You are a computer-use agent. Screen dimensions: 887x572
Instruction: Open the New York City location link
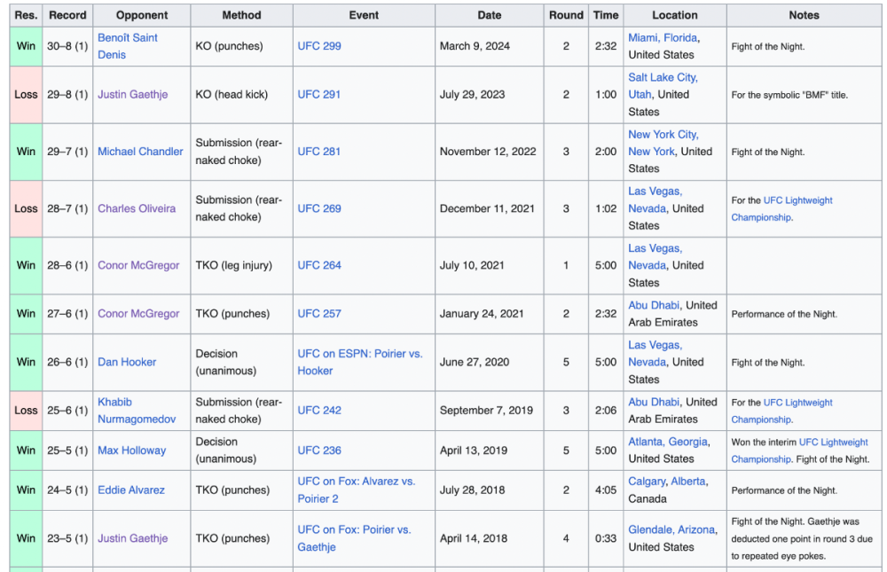click(x=663, y=134)
